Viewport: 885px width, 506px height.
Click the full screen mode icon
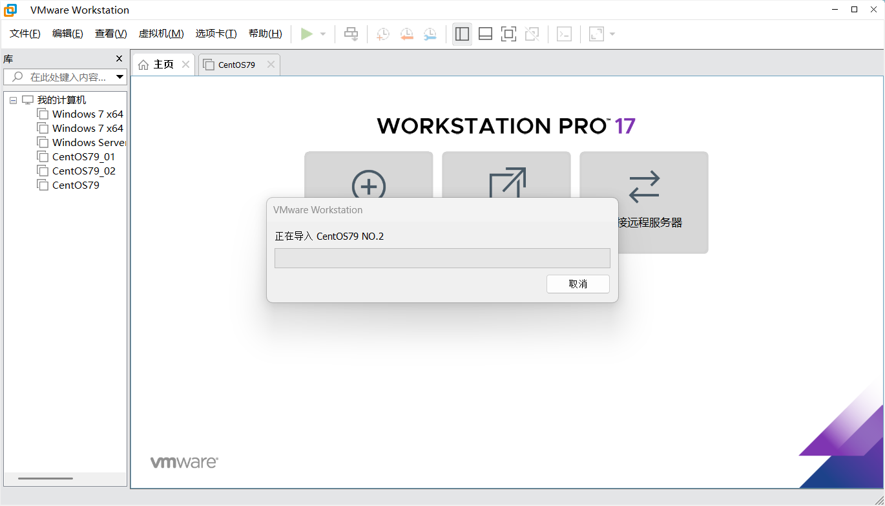coord(509,34)
